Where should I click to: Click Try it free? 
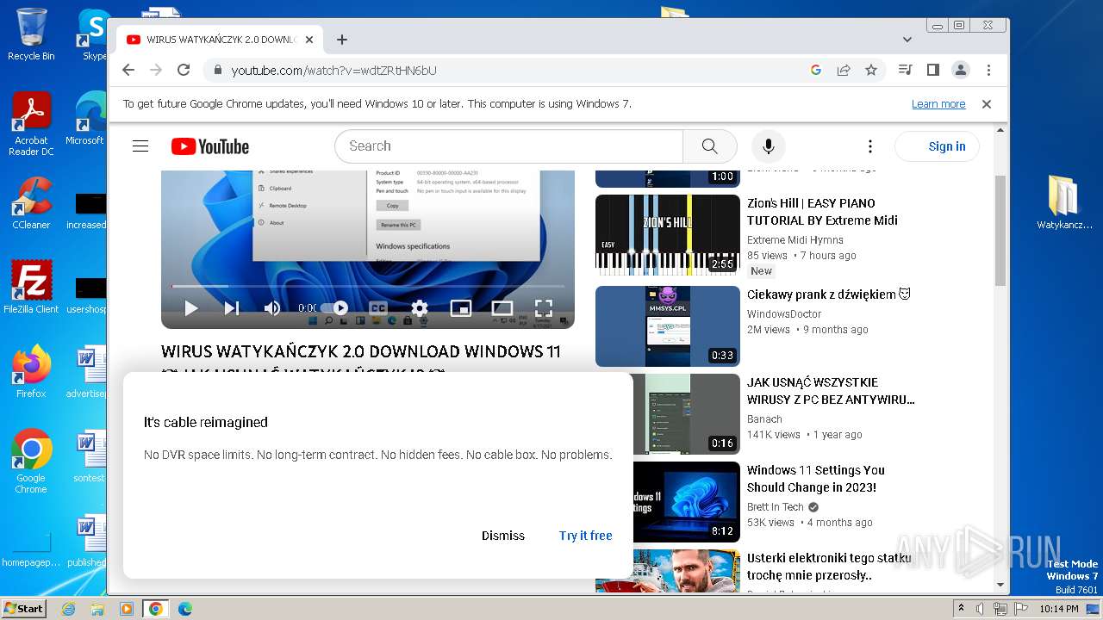pos(585,536)
